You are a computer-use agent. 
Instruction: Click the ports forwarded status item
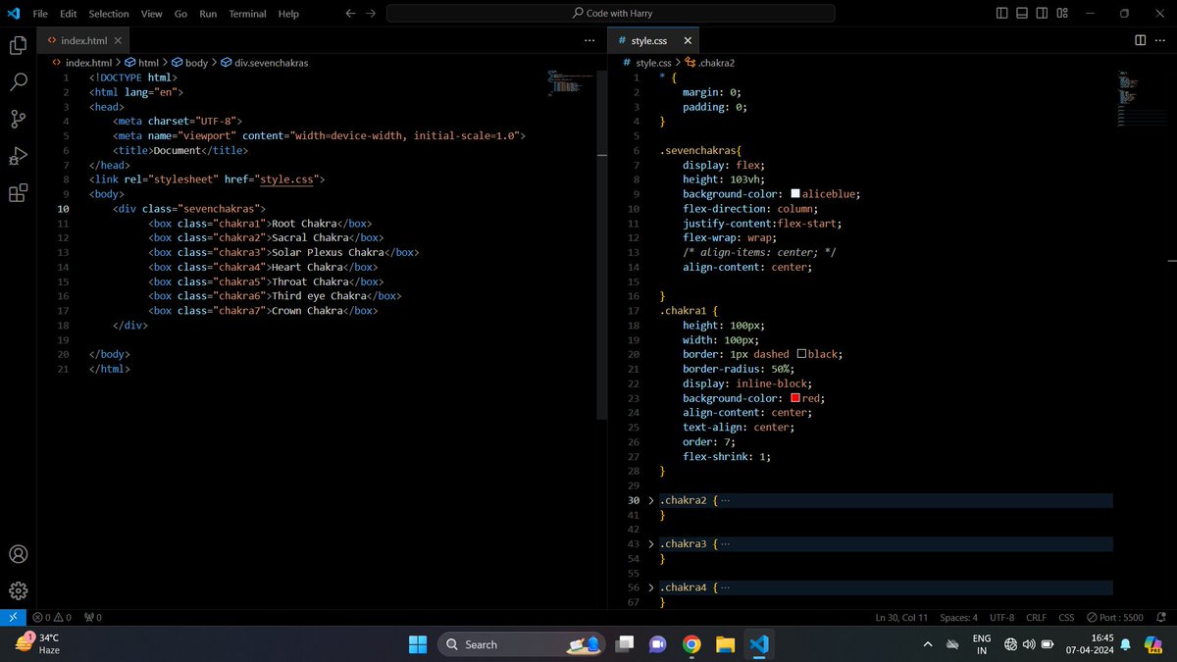[93, 618]
